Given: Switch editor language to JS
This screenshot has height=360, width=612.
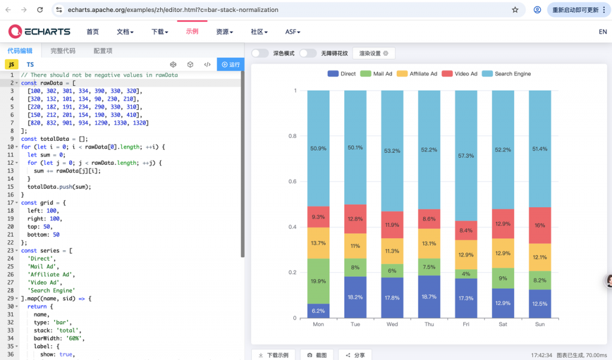Looking at the screenshot, I should coord(11,64).
